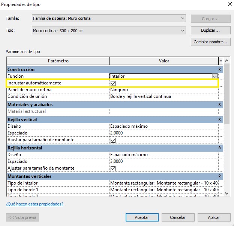Click the Cambiar nombre button
Screen dimensions: 234x226
pos(210,42)
